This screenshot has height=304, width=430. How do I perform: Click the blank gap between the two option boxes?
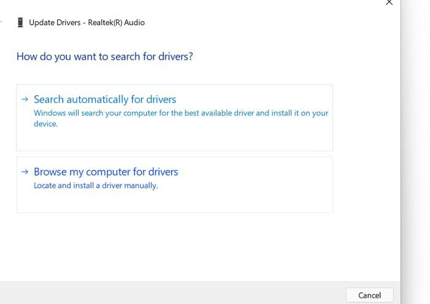tap(174, 154)
